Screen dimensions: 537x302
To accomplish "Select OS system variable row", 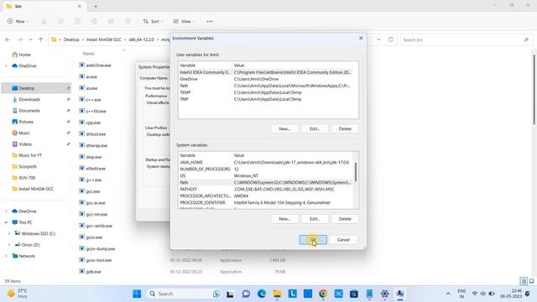I will (266, 175).
